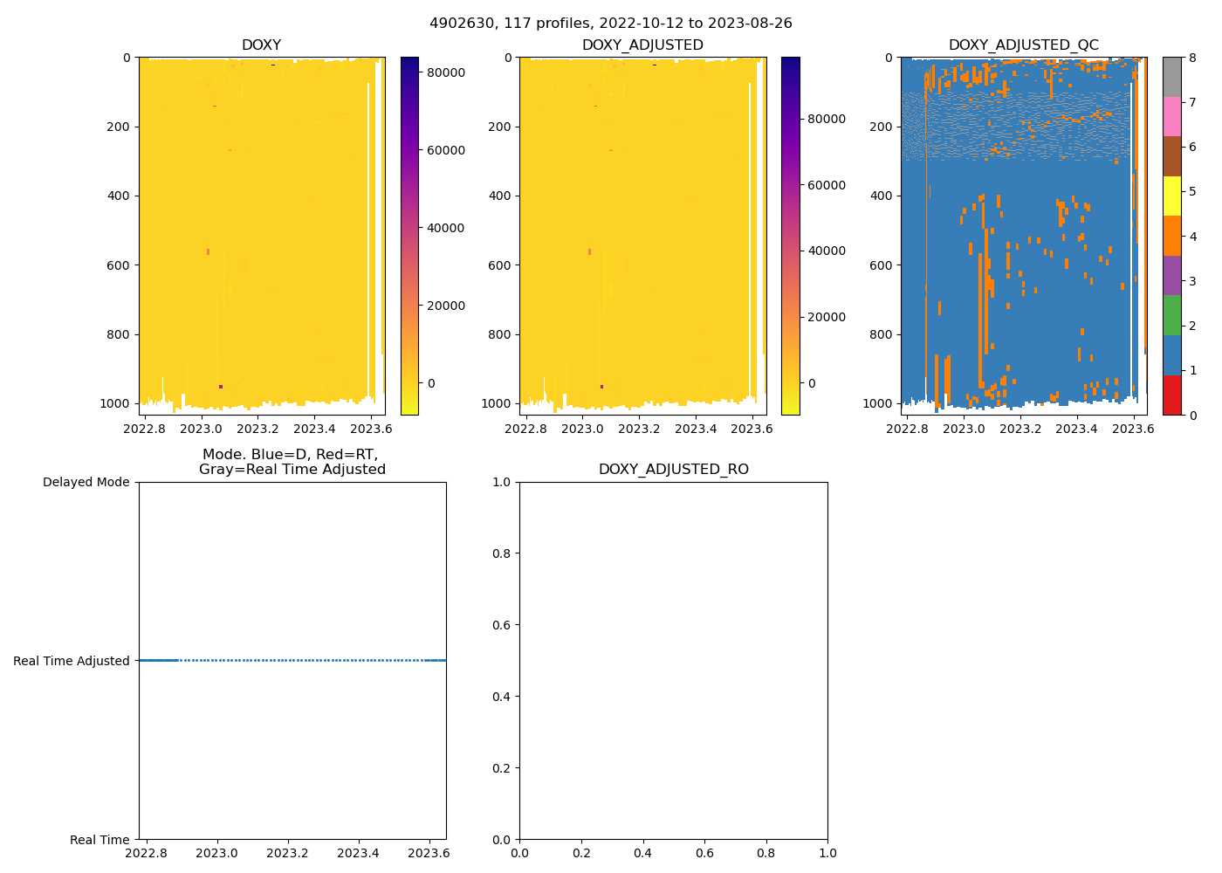Select the DOXY_ADJUSTED plot title

tap(642, 45)
